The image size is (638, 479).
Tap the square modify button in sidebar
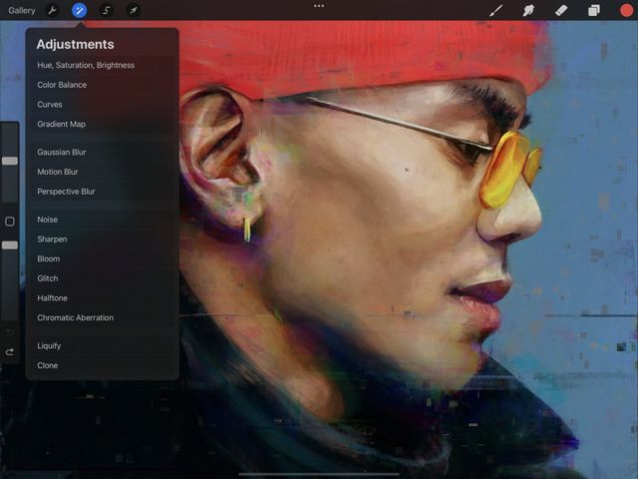click(x=10, y=222)
